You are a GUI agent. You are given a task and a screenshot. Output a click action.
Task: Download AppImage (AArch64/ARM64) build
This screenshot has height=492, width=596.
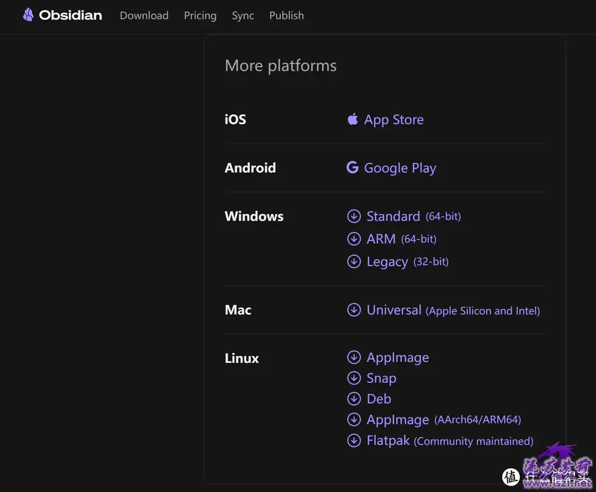coord(444,420)
